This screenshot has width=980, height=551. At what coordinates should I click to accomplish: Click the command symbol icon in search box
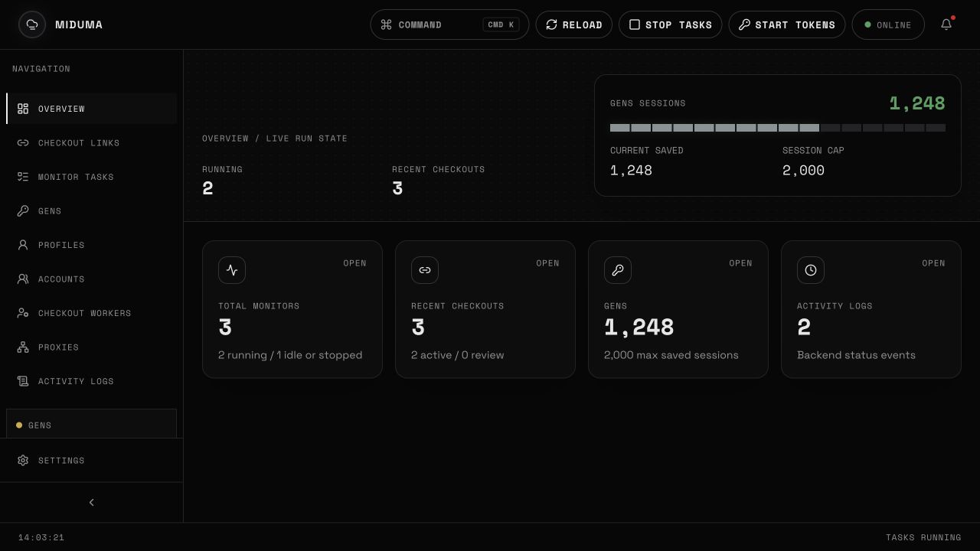386,24
